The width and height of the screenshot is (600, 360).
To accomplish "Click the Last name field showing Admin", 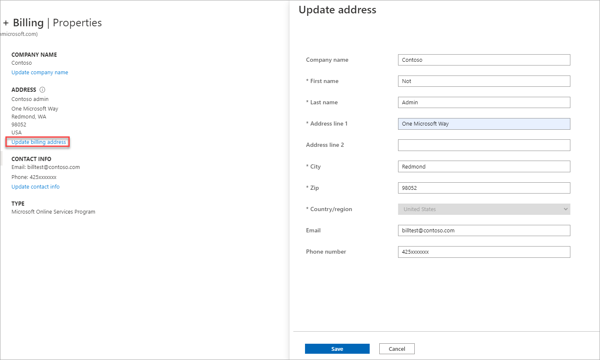I will (x=484, y=102).
